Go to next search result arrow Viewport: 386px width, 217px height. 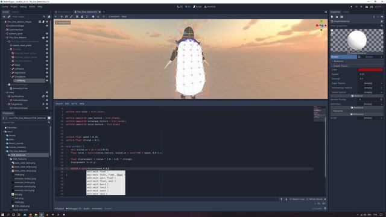click(x=286, y=200)
